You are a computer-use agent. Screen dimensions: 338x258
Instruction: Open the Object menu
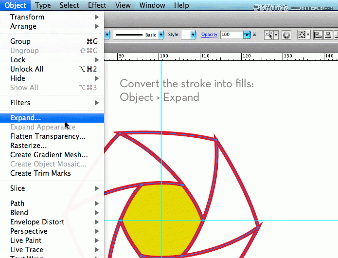[15, 5]
